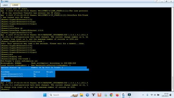Minimize the LSW2 window
Screen dimensions: 174x98
pyautogui.click(x=162, y=1)
